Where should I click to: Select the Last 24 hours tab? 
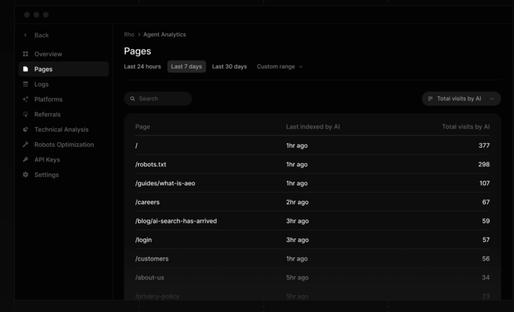pos(143,67)
